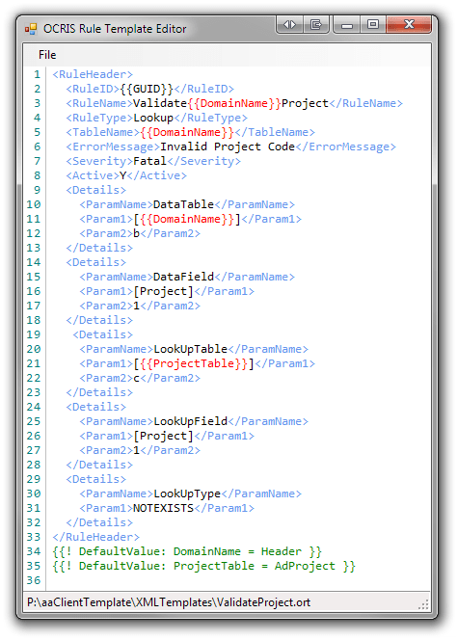
Task: Click 'Invalid Project Code' error message text
Action: pyautogui.click(x=228, y=147)
